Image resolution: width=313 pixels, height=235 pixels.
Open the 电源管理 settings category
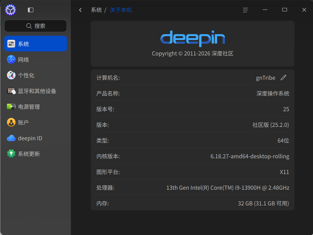(36, 107)
